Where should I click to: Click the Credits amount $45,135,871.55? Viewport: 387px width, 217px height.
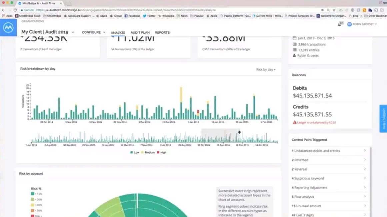[x=312, y=115]
